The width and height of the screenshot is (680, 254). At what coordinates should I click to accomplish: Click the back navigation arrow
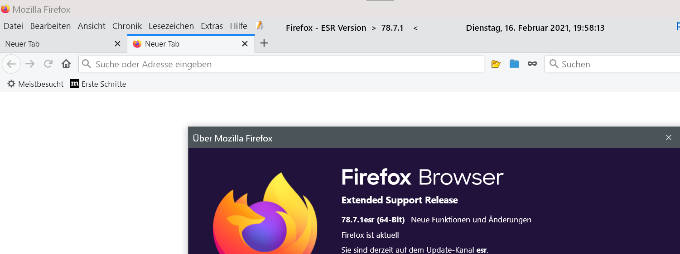[11, 64]
